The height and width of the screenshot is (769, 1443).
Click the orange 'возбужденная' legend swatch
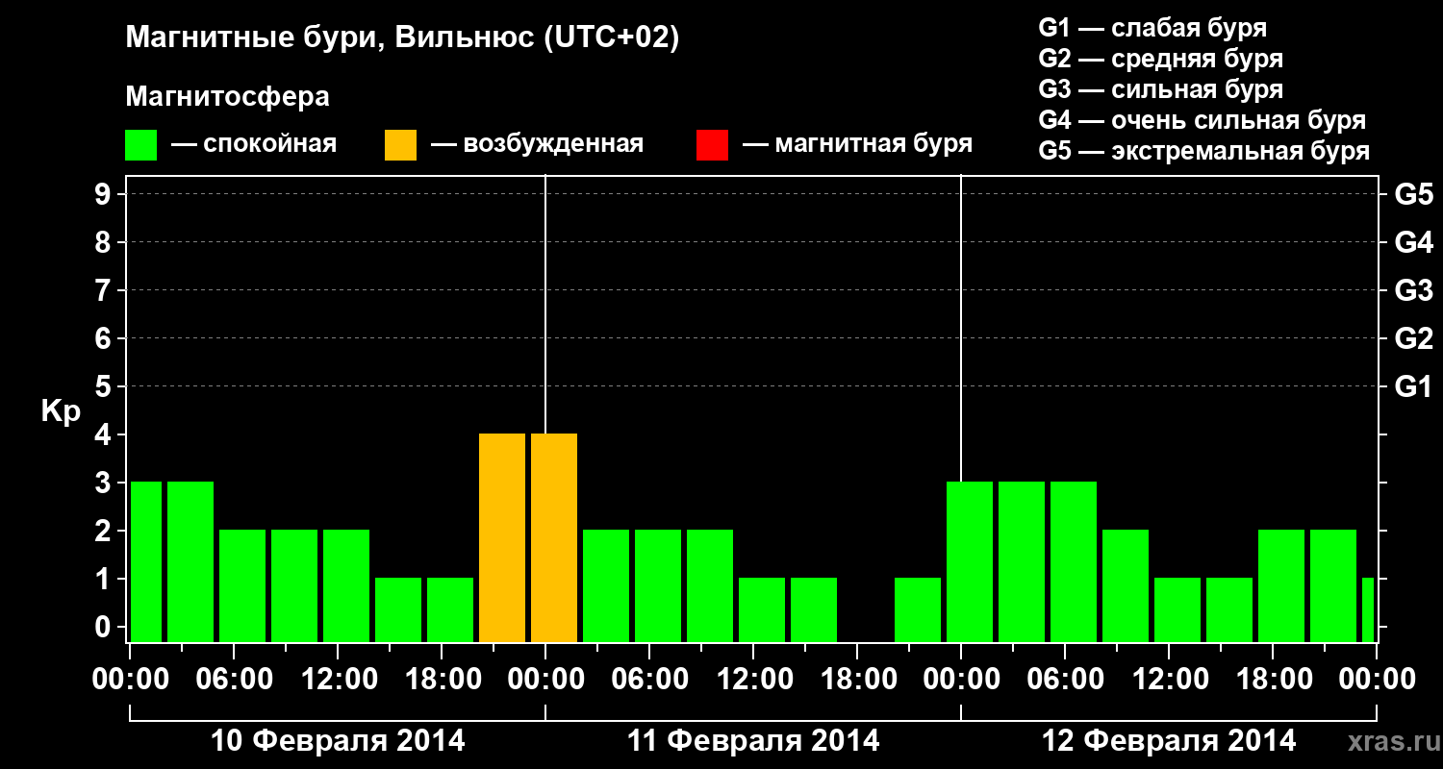coord(401,144)
